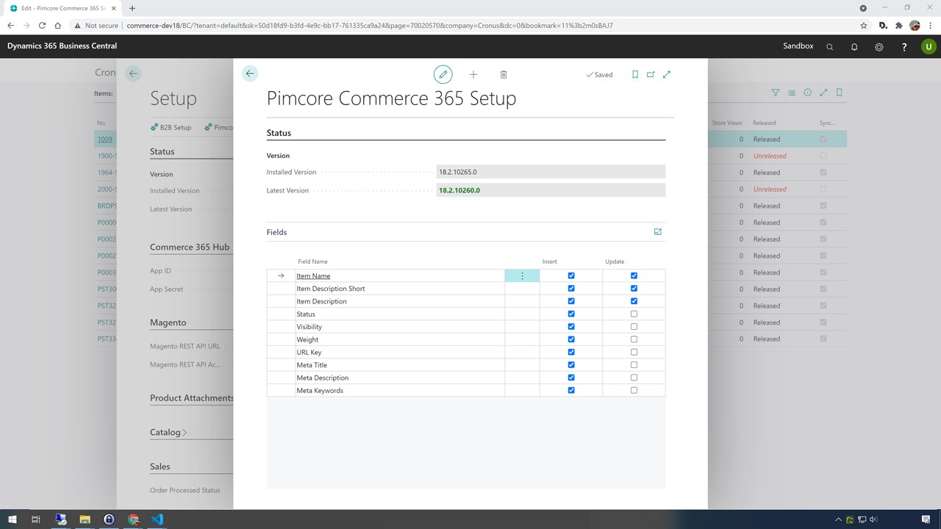This screenshot has height=529, width=941.
Task: Uncheck Insert for Item Name
Action: point(571,276)
